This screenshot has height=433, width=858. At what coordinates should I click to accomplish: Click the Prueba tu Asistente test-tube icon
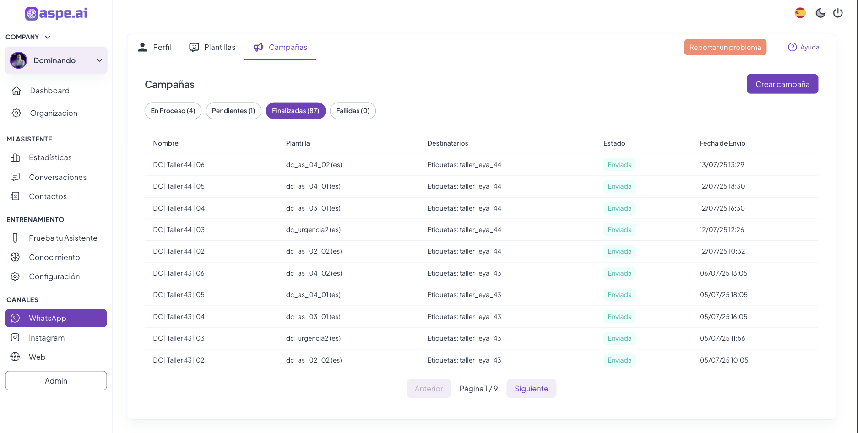[15, 238]
